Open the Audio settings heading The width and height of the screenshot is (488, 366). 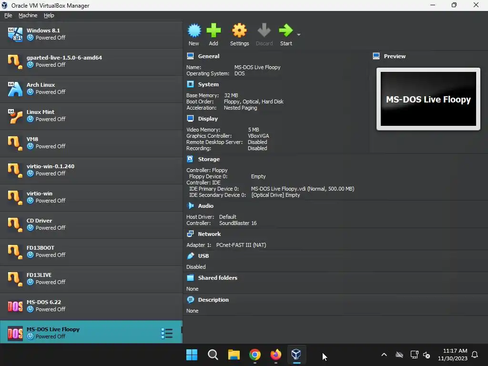(206, 206)
